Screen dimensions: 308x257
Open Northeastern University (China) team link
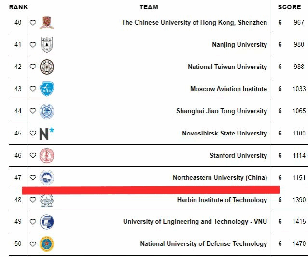(x=220, y=178)
